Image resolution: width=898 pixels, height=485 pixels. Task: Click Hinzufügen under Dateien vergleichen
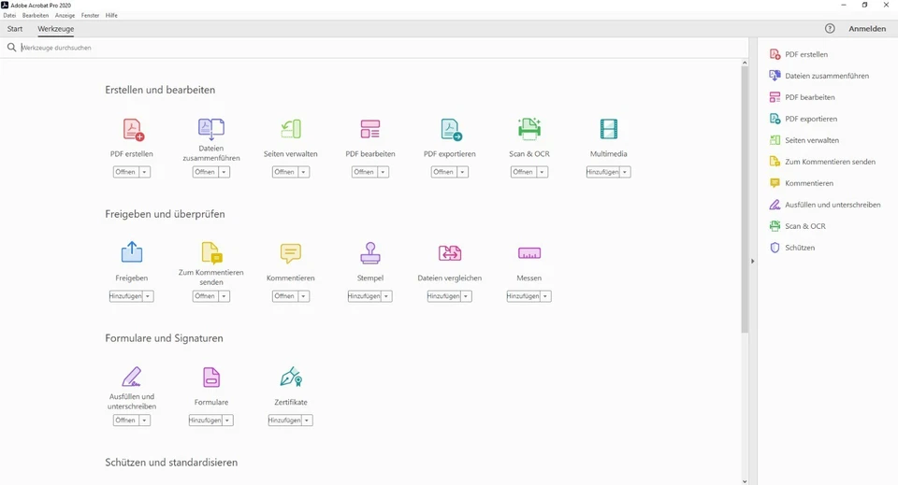443,296
